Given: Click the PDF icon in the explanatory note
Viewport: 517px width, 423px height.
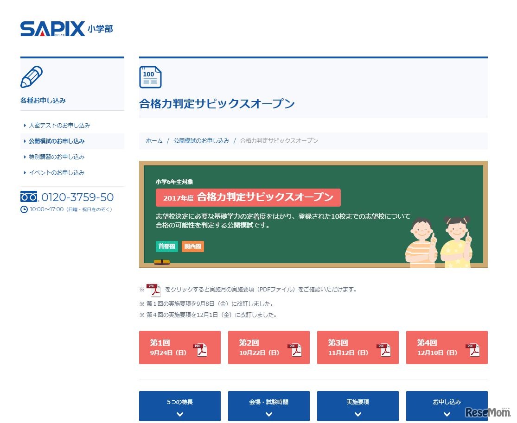Looking at the screenshot, I should point(153,290).
